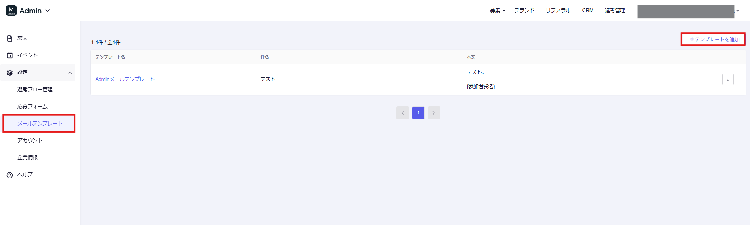Open the リファラル menu item
Image resolution: width=750 pixels, height=225 pixels.
(x=558, y=11)
